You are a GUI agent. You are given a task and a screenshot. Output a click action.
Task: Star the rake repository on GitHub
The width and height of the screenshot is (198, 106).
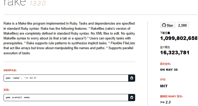point(168,25)
